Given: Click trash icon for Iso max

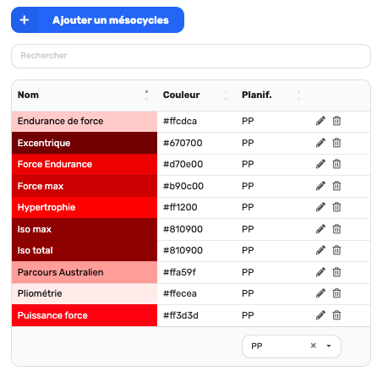Looking at the screenshot, I should tap(336, 229).
